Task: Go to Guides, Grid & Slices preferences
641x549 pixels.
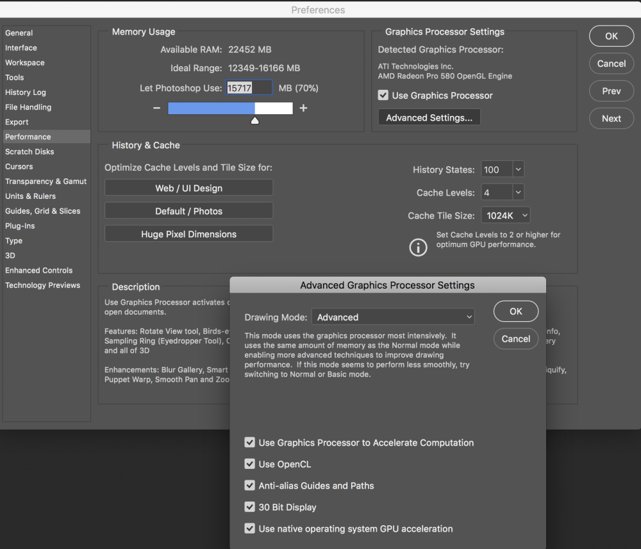Action: click(43, 211)
